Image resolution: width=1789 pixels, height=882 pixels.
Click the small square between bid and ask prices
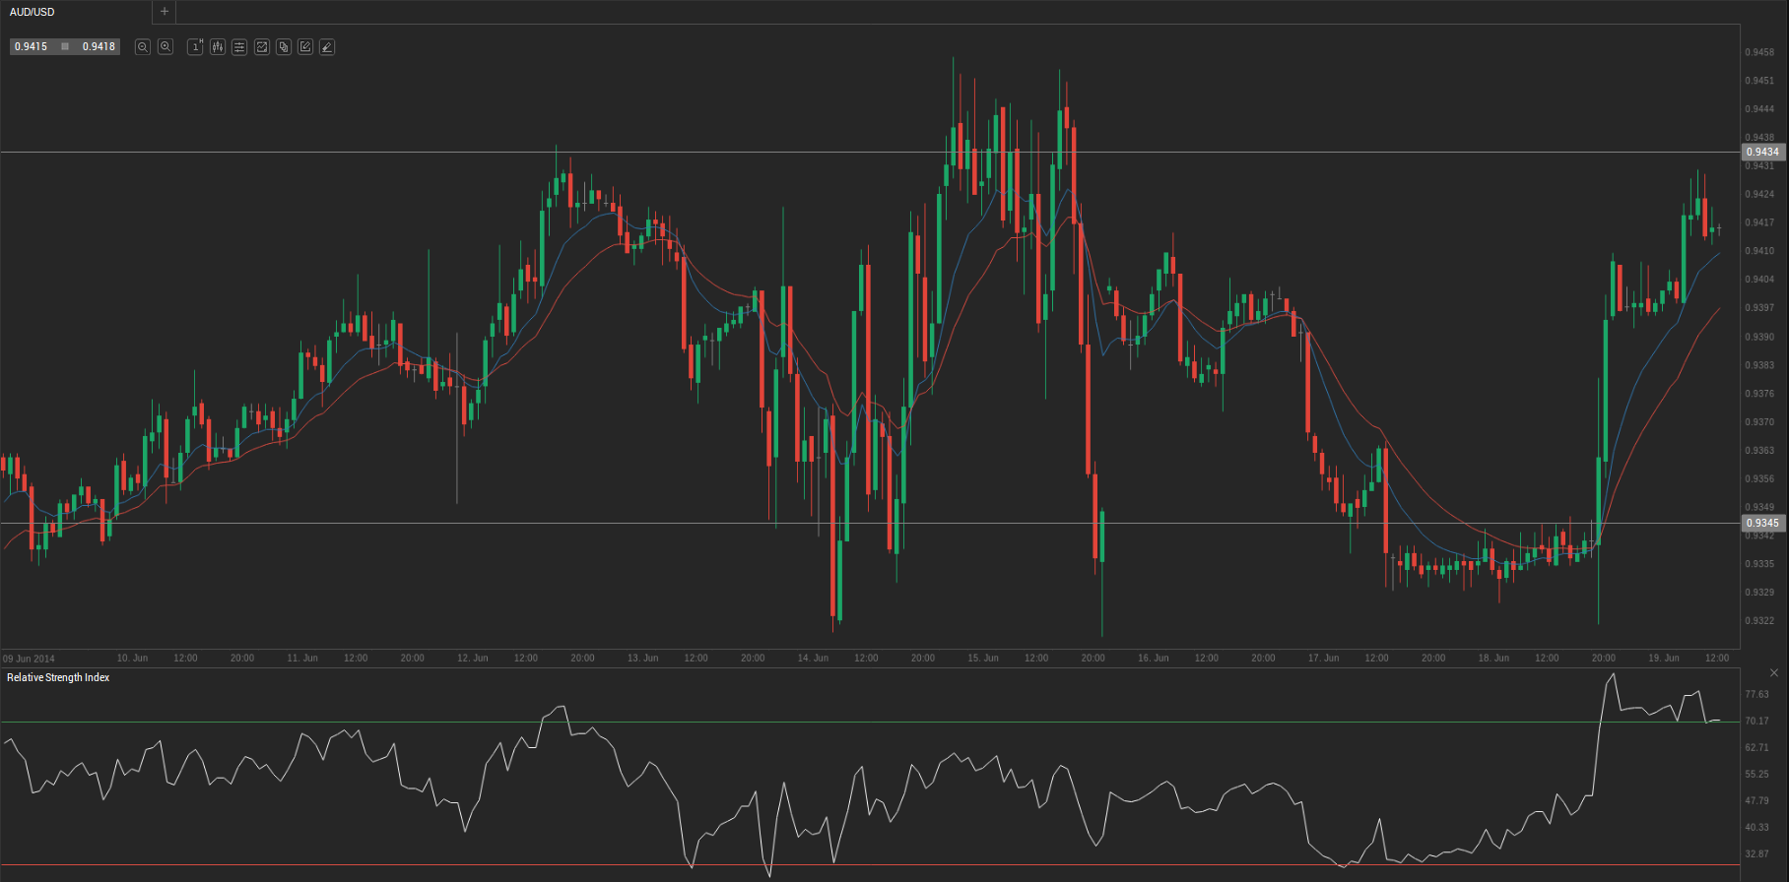coord(65,46)
